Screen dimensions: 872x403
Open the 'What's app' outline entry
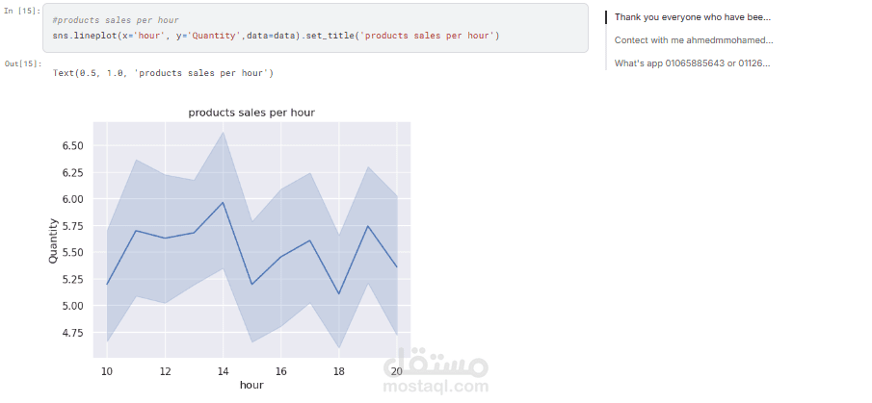click(693, 63)
